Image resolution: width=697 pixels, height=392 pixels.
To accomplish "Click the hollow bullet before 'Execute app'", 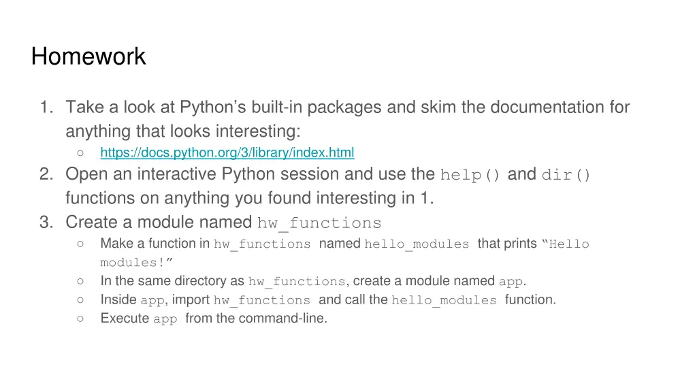I will click(x=80, y=318).
